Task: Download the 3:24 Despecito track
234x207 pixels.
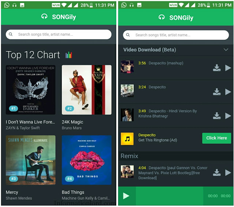Action: [216, 92]
